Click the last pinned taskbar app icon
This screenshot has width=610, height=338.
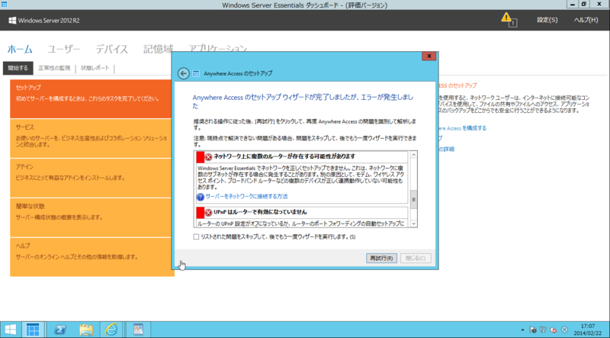[x=138, y=330]
